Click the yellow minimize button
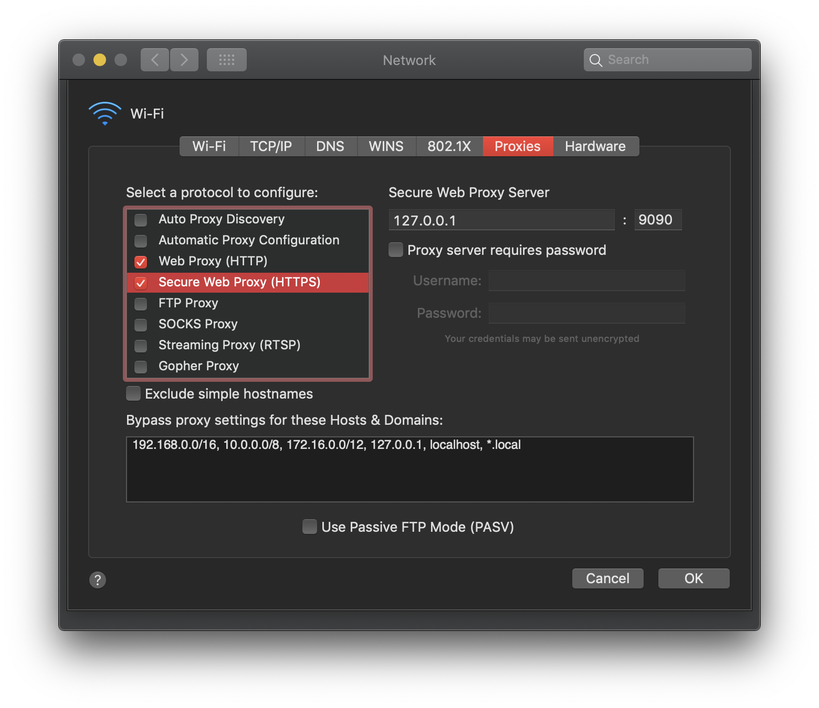 click(x=100, y=60)
